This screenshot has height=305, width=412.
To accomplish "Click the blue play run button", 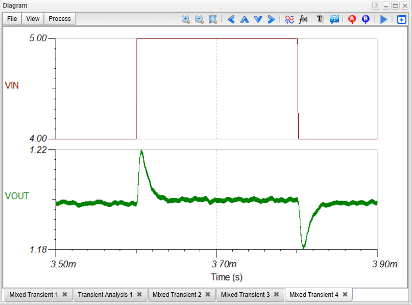I will pos(384,19).
